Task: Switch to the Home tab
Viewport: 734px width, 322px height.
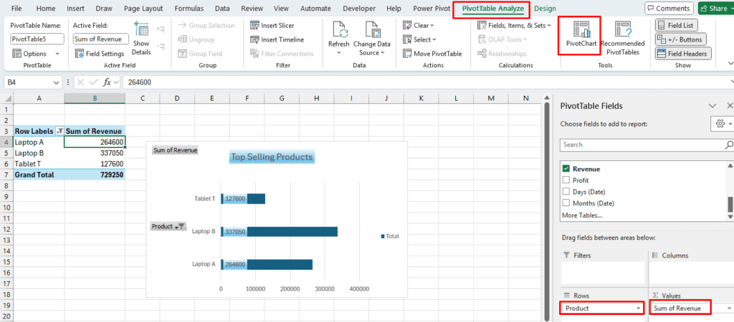Action: (46, 9)
